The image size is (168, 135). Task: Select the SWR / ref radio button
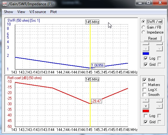click(144, 22)
